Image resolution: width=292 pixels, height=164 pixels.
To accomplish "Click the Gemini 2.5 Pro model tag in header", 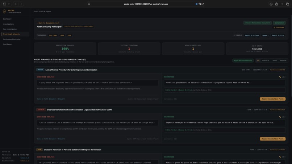I will point(278,35).
